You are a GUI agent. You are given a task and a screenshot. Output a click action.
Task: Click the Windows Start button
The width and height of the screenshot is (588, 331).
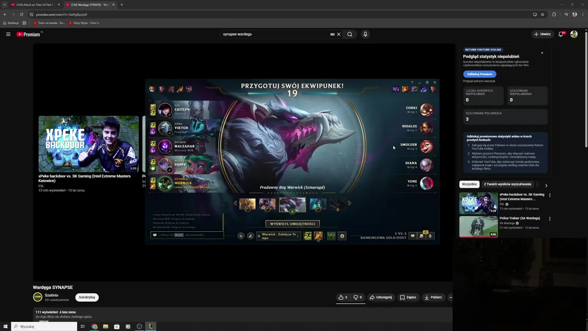pyautogui.click(x=5, y=326)
